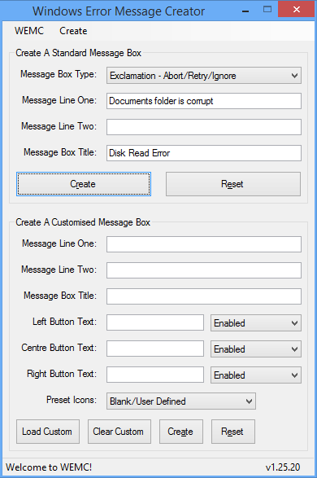Click the customised Message Box Title field
Screen dimensions: 317x478
pyautogui.click(x=204, y=296)
